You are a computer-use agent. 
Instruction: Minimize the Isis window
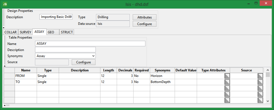[249, 3]
